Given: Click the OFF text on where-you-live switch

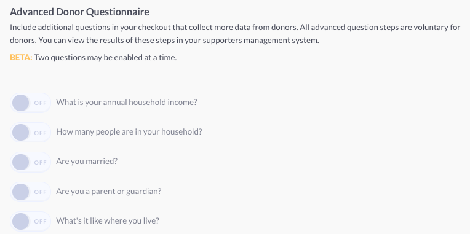Looking at the screenshot, I should tap(40, 222).
